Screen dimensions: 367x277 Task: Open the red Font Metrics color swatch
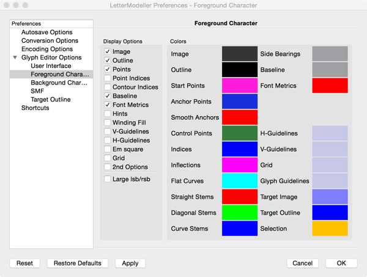tap(330, 86)
